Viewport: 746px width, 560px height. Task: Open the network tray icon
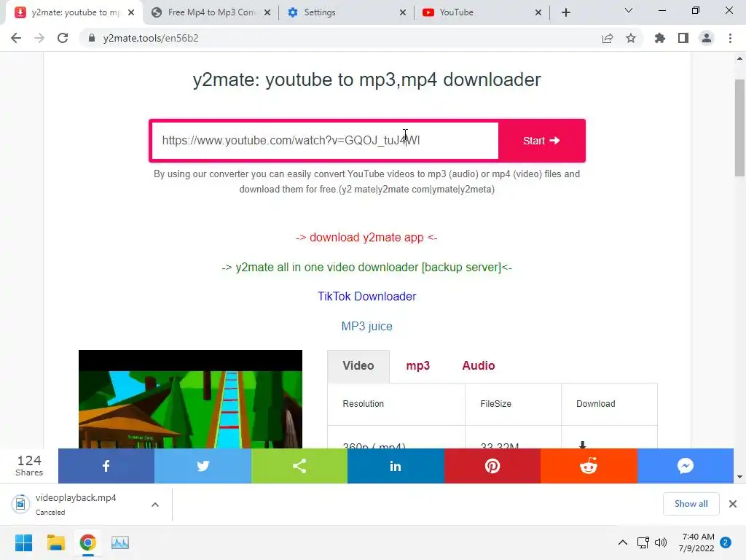tap(643, 542)
